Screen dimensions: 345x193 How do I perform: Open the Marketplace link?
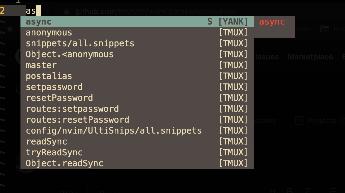(310, 57)
